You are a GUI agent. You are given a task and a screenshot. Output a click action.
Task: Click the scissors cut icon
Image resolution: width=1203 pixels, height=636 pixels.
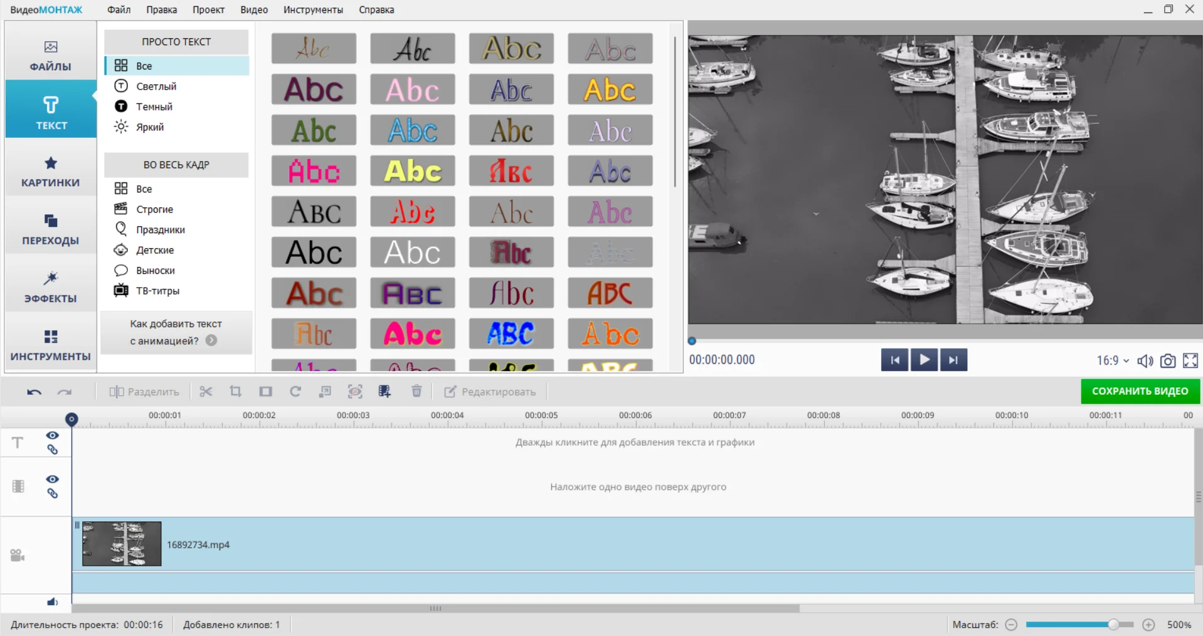click(206, 392)
